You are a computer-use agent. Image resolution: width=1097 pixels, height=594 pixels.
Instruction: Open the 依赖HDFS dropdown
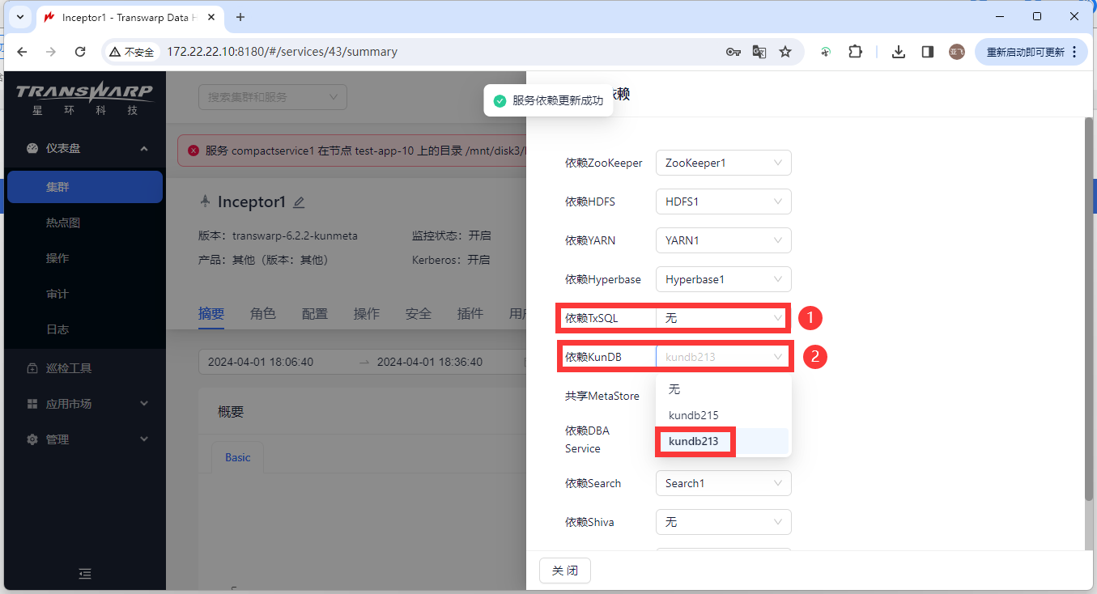tap(723, 202)
